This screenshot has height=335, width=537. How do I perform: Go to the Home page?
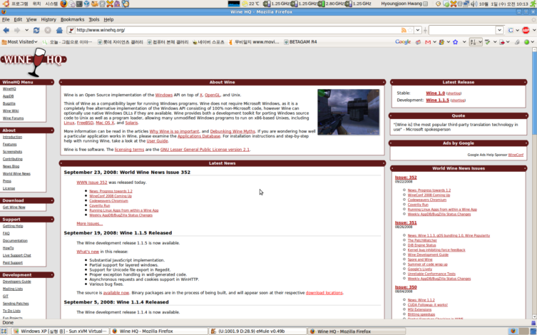click(x=59, y=30)
